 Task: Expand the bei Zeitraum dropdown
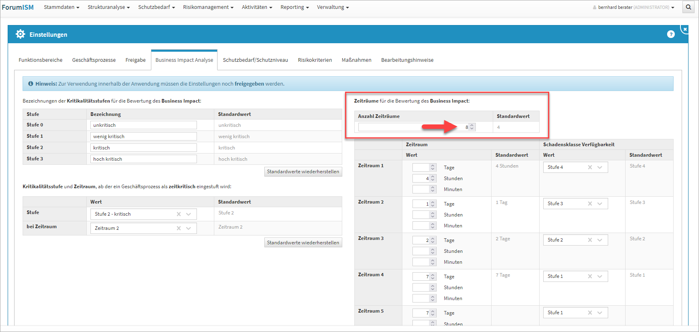coord(188,228)
